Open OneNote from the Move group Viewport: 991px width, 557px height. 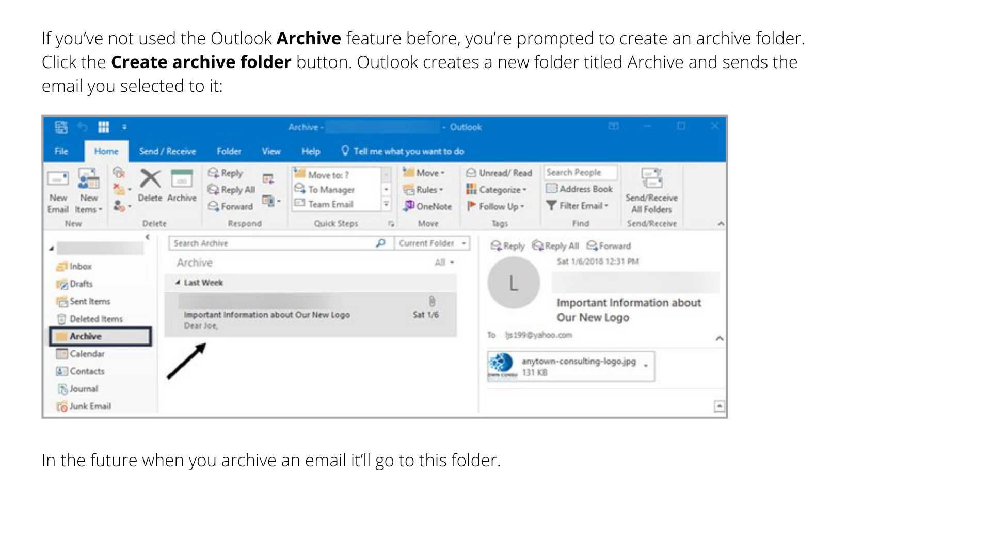click(428, 206)
